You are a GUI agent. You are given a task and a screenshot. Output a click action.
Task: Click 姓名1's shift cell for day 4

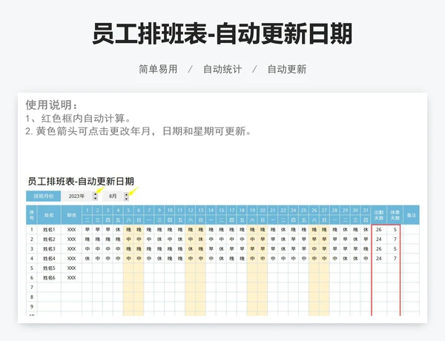coord(118,230)
